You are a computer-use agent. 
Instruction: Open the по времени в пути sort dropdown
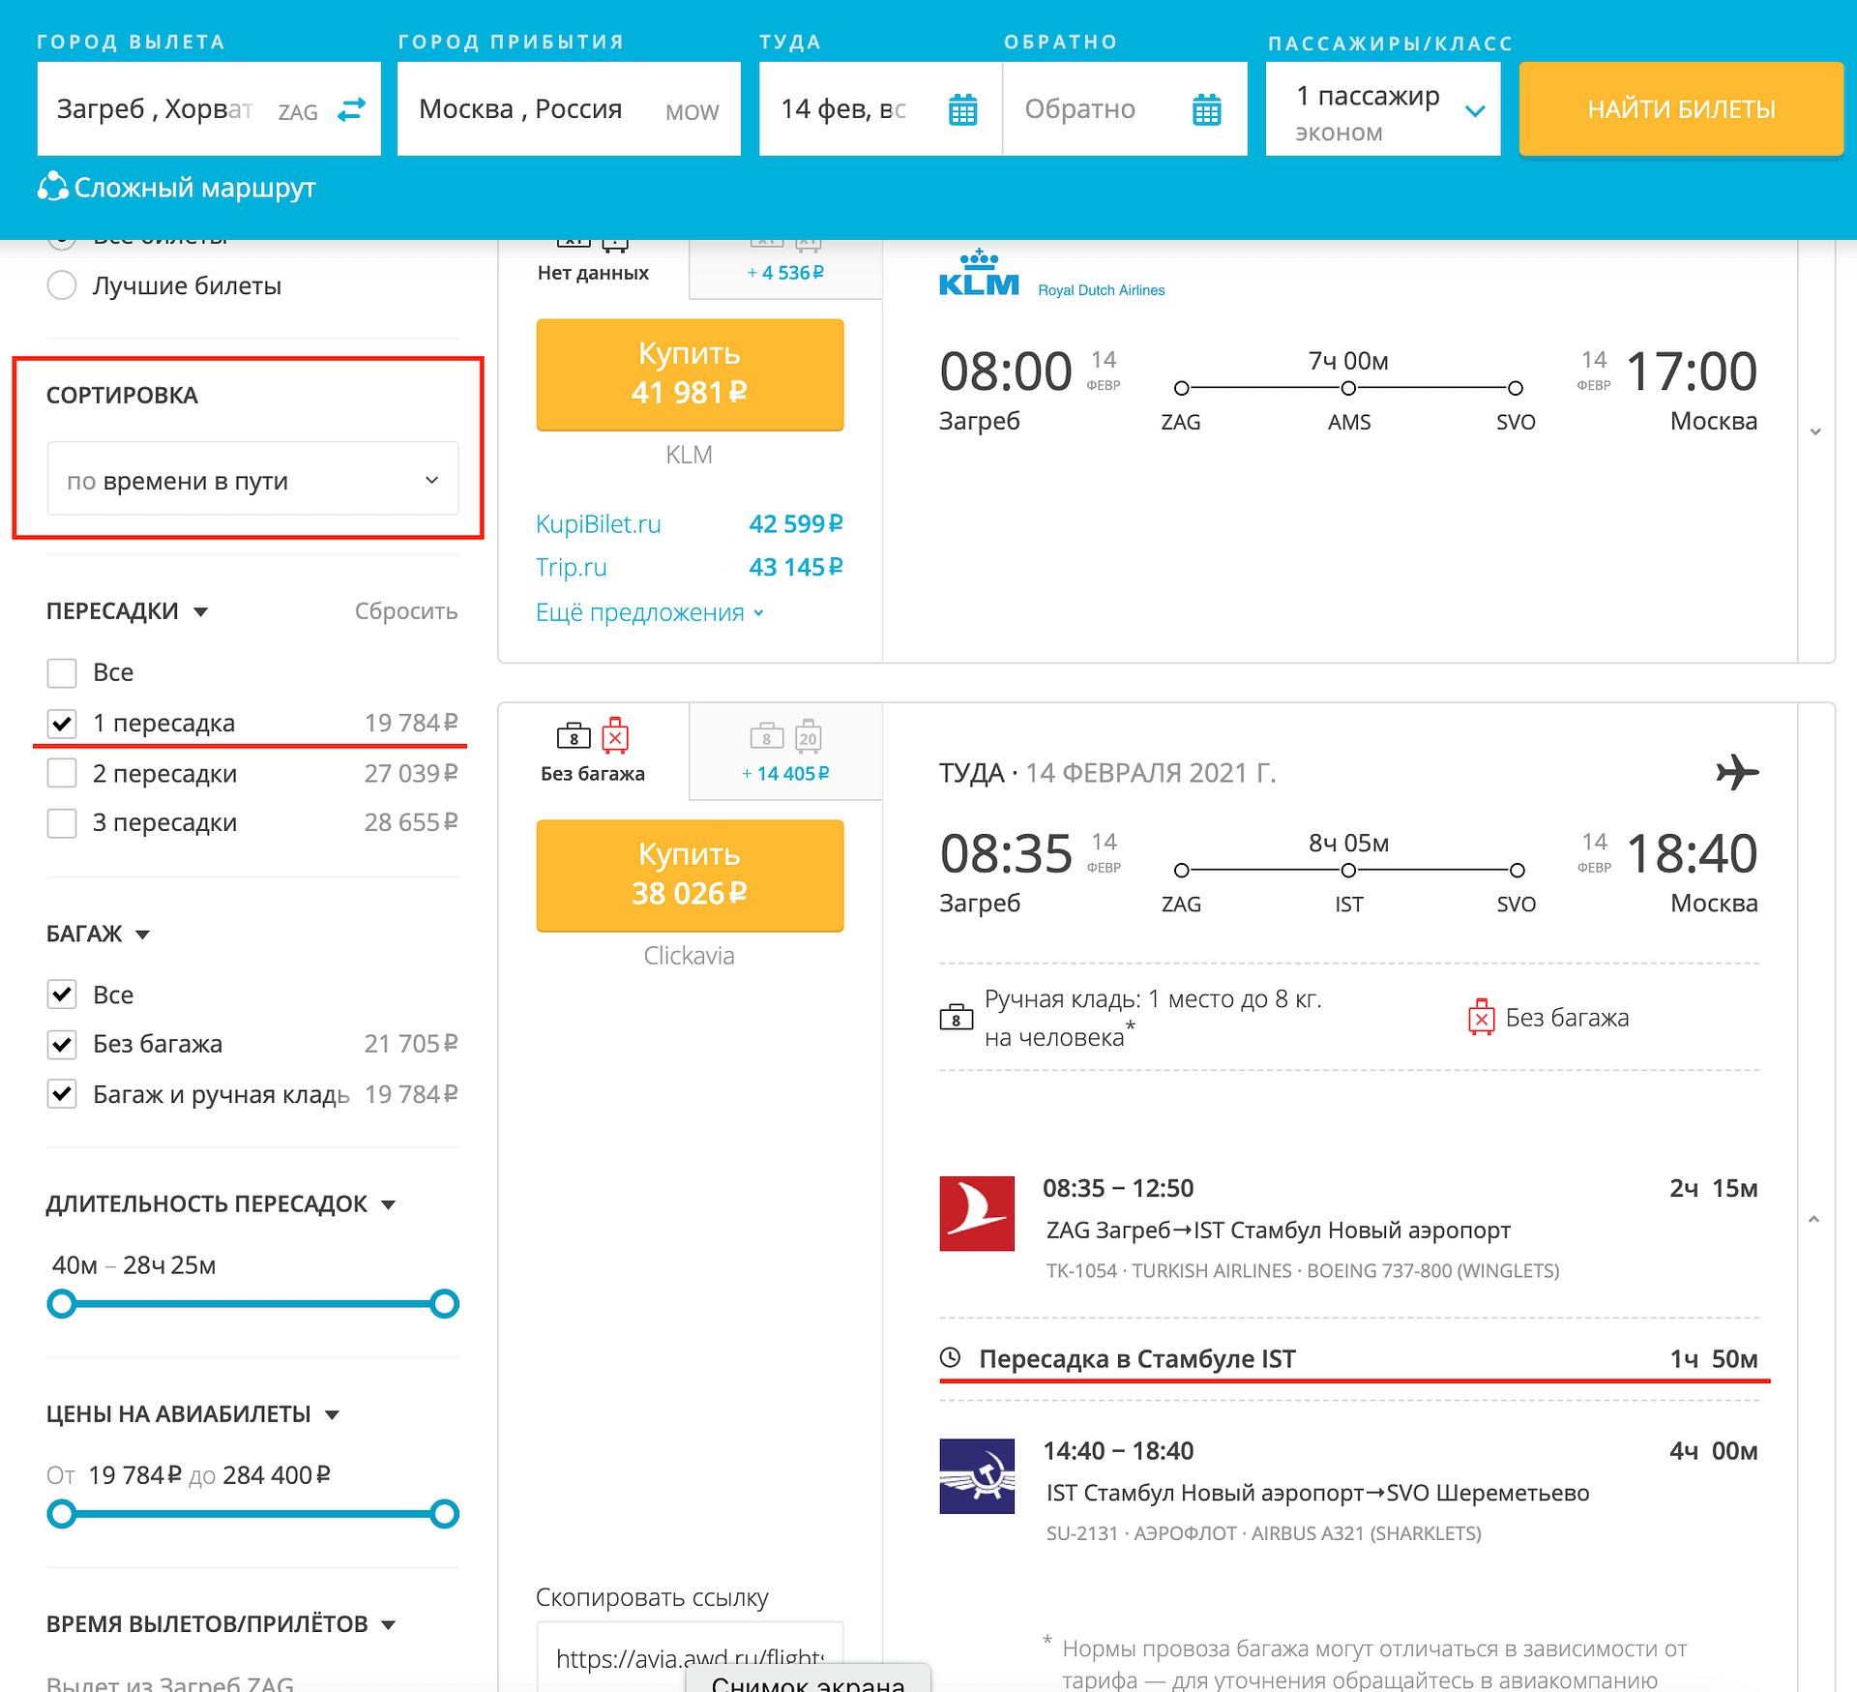[252, 480]
